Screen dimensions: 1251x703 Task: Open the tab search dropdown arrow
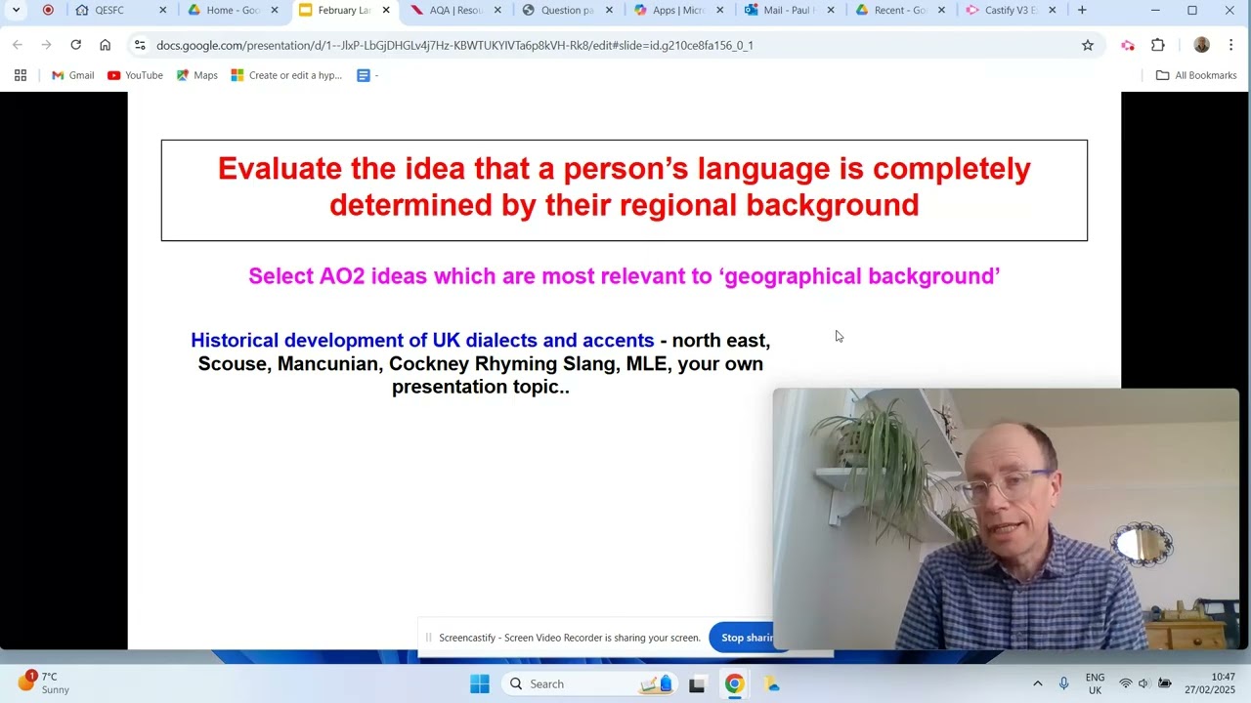point(16,10)
